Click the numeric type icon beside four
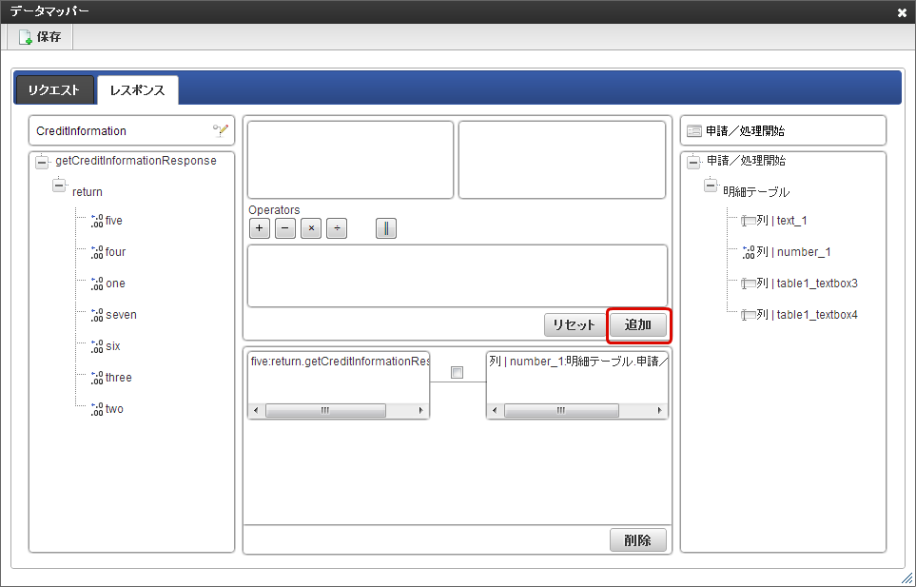 pyautogui.click(x=97, y=252)
